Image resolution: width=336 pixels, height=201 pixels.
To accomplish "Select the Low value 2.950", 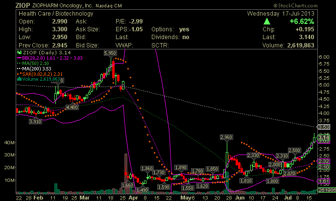I will [60, 37].
